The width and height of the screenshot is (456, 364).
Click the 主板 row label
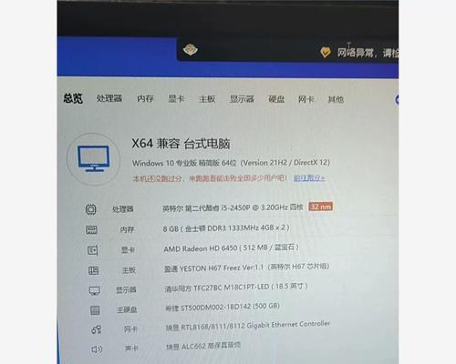(129, 270)
